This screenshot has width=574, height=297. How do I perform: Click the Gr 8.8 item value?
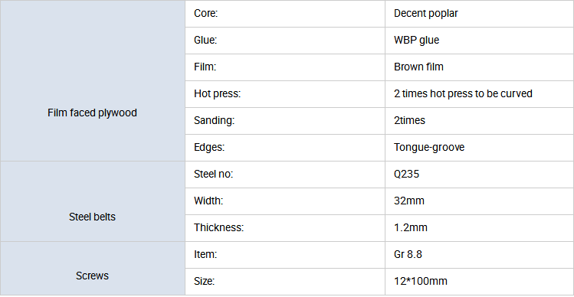(408, 255)
